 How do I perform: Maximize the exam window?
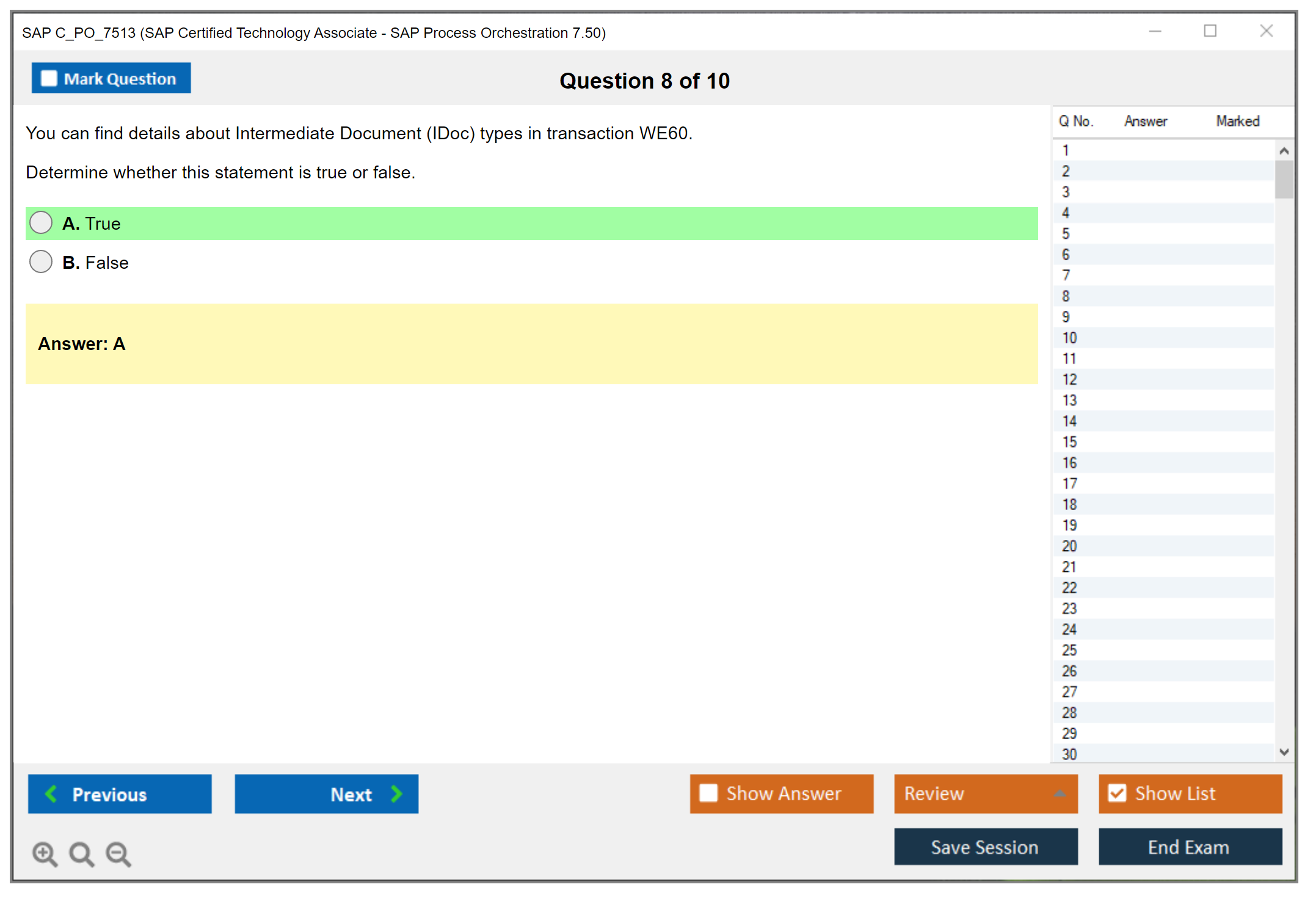tap(1210, 31)
